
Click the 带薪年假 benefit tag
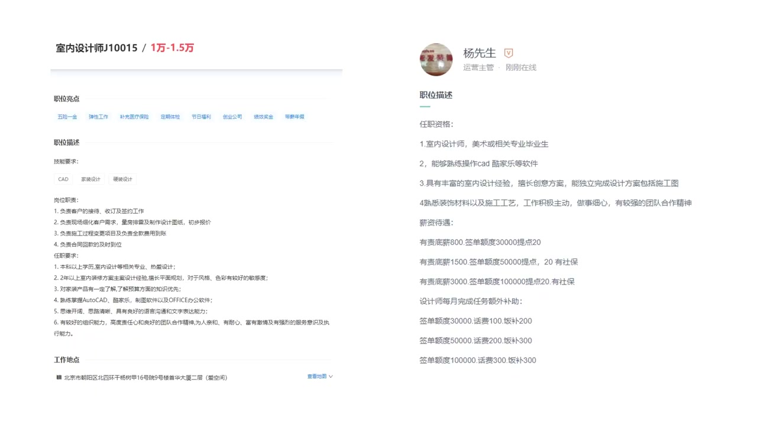[x=294, y=117]
